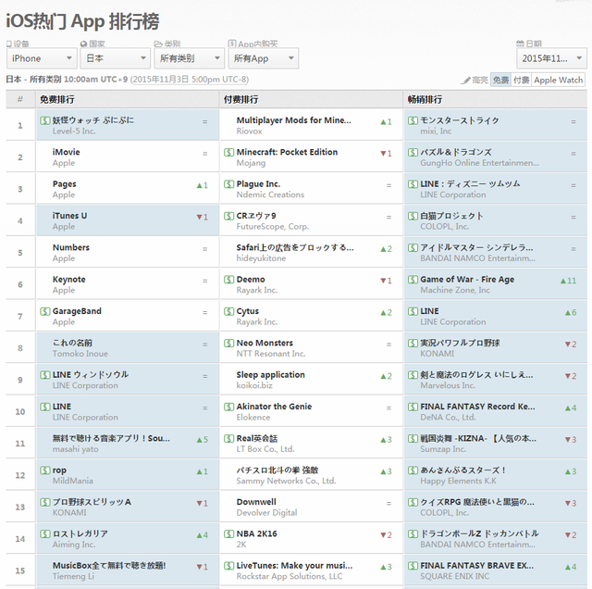The height and width of the screenshot is (589, 592).
Task: Click in-app purchase icon beside ロストレガリア
Action: (x=45, y=533)
